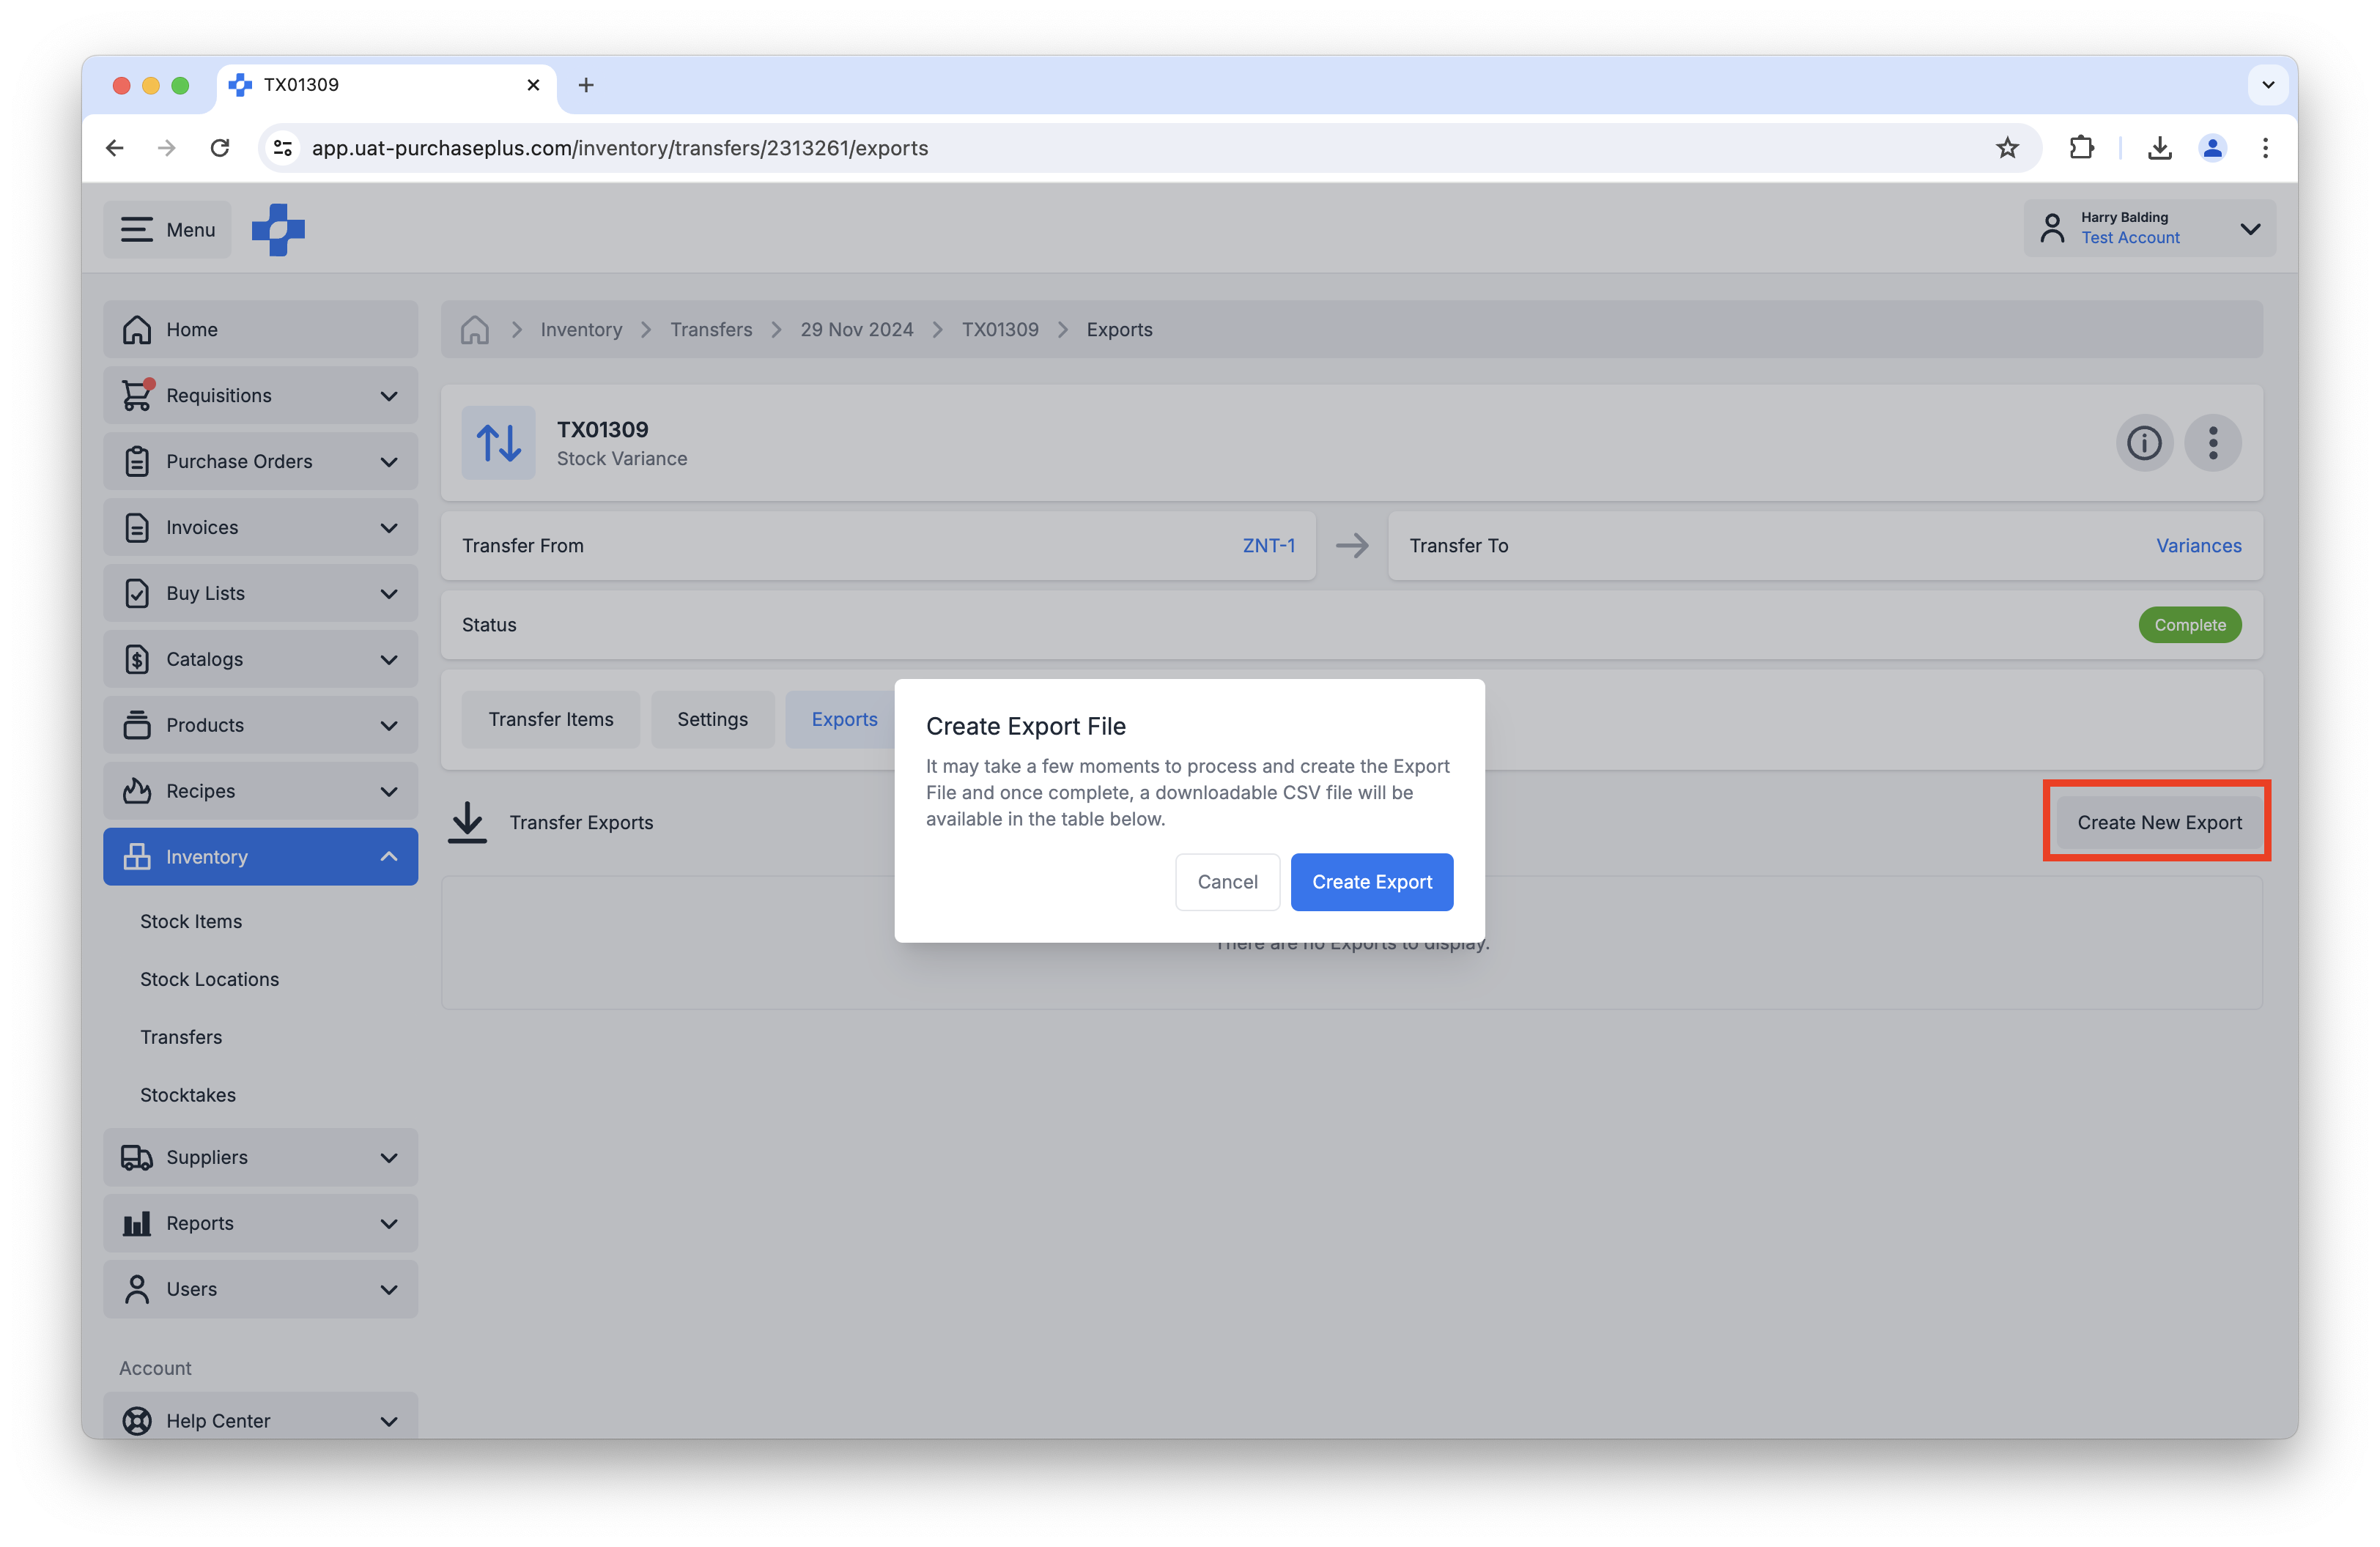Open Stock Locations under Inventory

209,979
